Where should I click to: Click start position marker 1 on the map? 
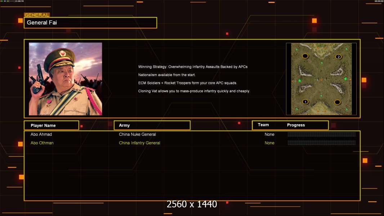(x=305, y=102)
